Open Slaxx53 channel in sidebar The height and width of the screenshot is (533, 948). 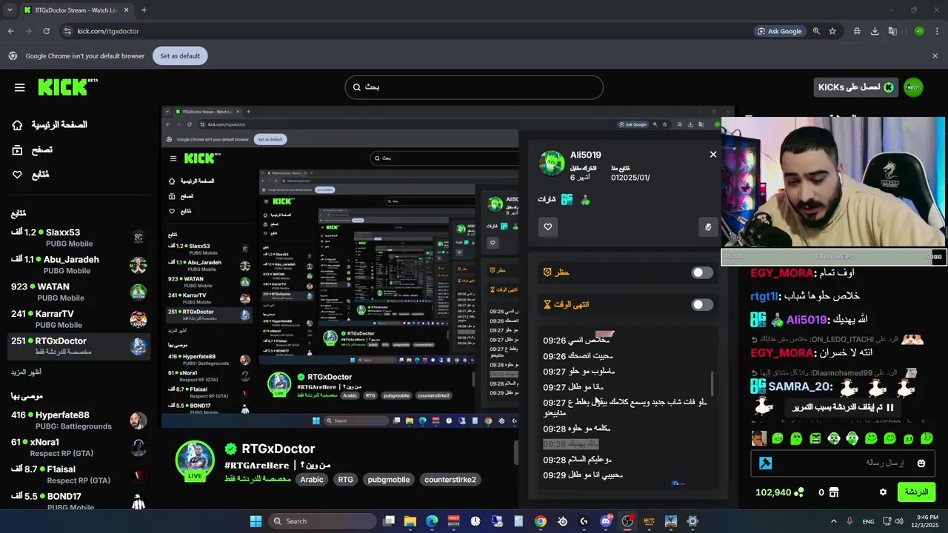[x=77, y=238]
